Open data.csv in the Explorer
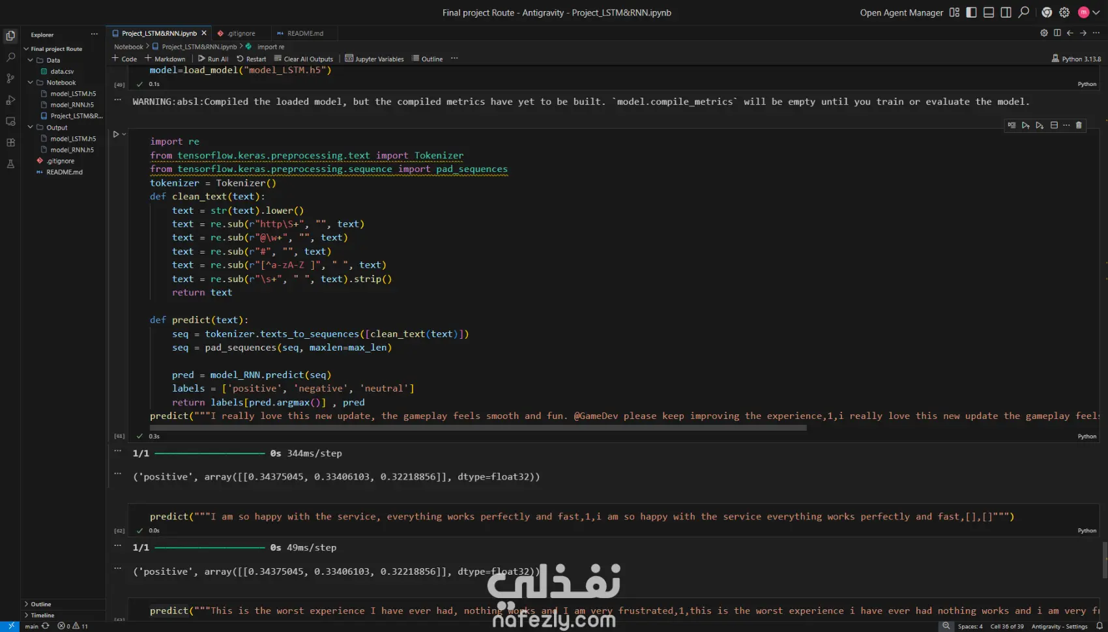The height and width of the screenshot is (632, 1108). [x=62, y=72]
